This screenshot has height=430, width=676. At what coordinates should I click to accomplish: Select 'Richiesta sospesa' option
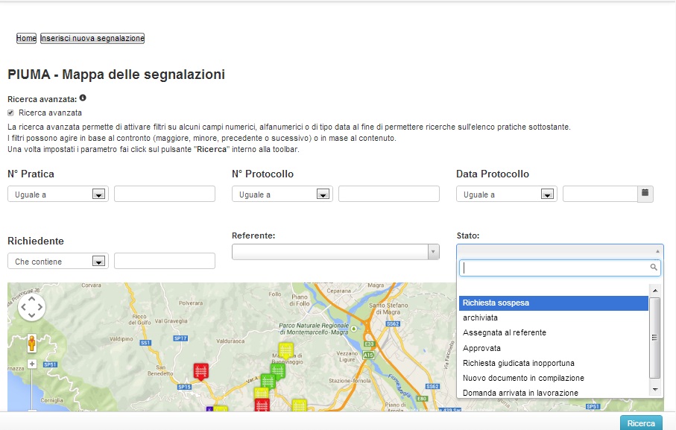click(x=554, y=303)
